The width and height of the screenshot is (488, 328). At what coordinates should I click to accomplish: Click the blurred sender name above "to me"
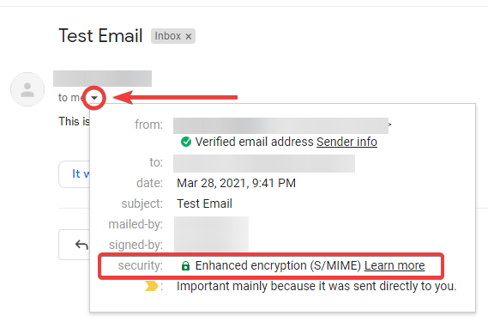pos(102,78)
